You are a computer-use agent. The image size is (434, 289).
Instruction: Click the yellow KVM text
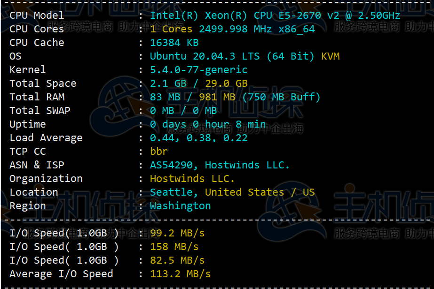pyautogui.click(x=330, y=56)
